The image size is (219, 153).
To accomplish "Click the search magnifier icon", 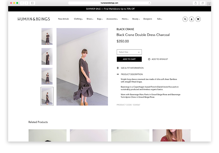I will [185, 19].
